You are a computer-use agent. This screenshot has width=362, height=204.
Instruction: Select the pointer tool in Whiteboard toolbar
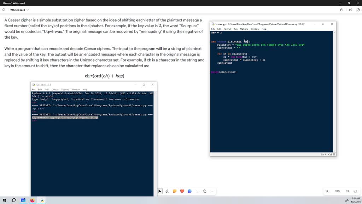(x=160, y=191)
